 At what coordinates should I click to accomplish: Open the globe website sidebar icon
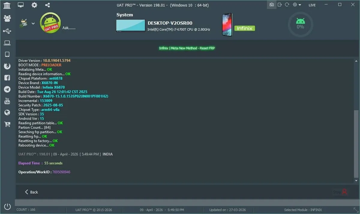[7, 113]
